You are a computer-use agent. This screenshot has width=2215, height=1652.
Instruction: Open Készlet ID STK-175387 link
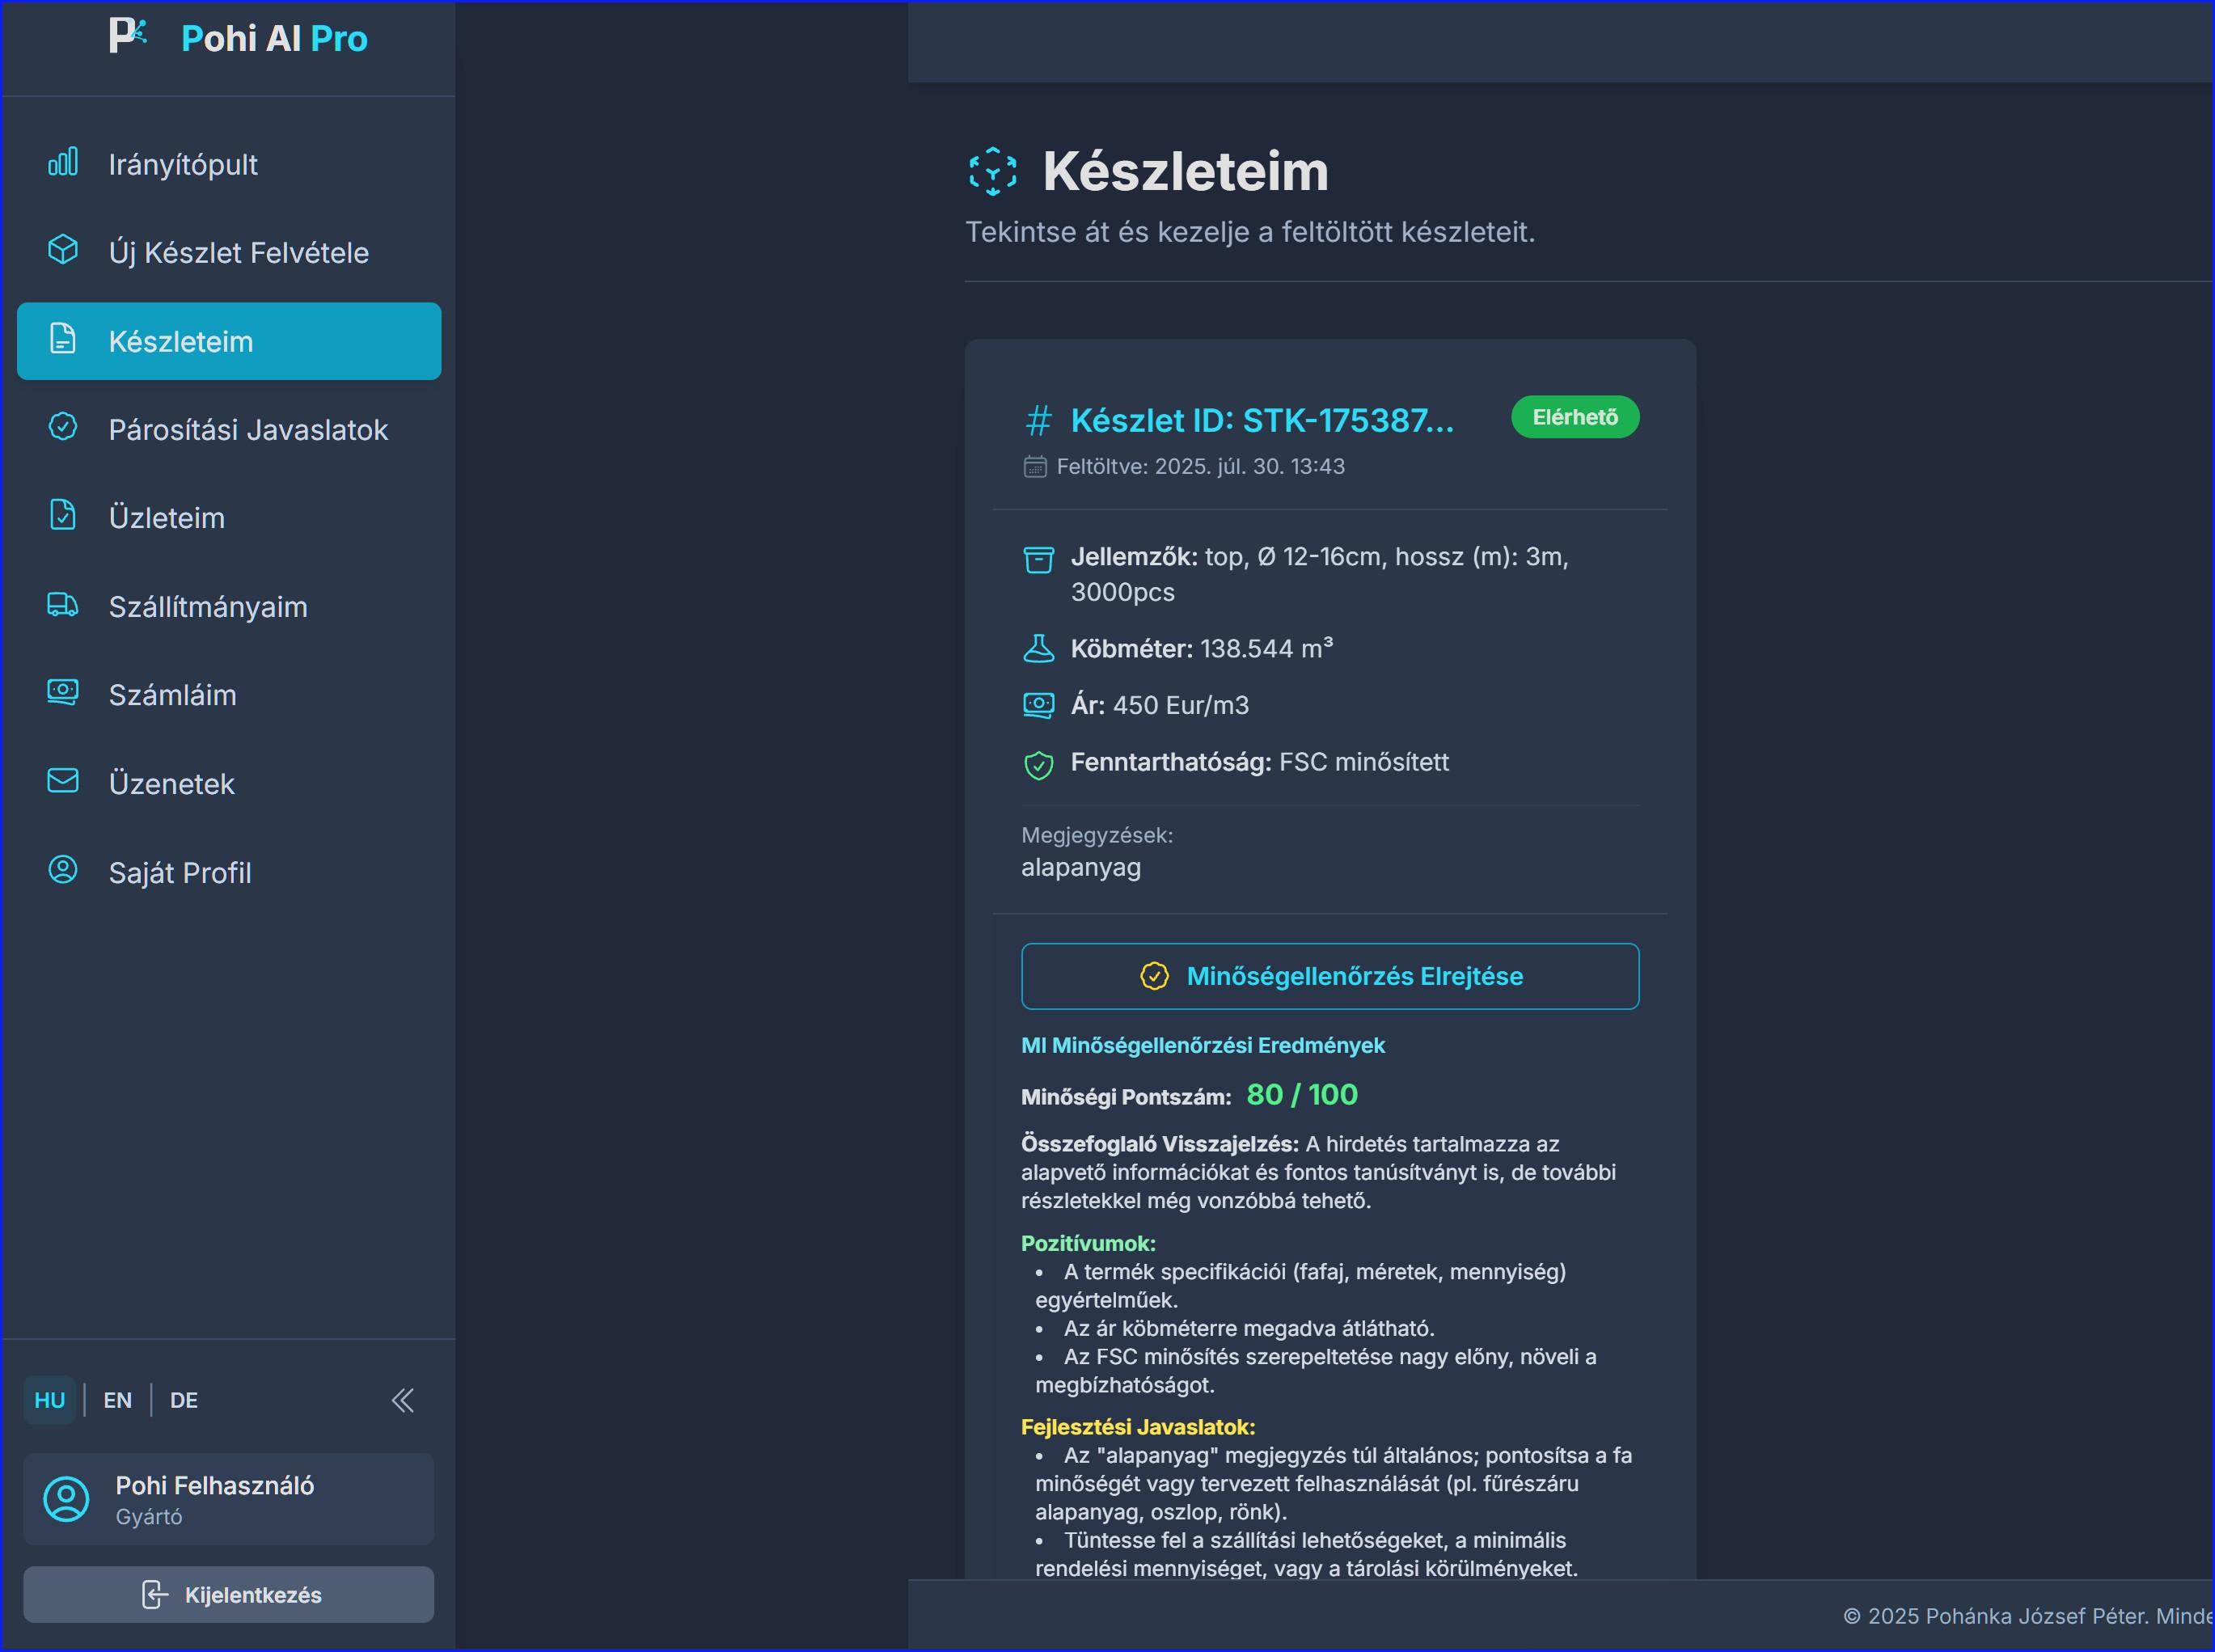click(x=1261, y=420)
